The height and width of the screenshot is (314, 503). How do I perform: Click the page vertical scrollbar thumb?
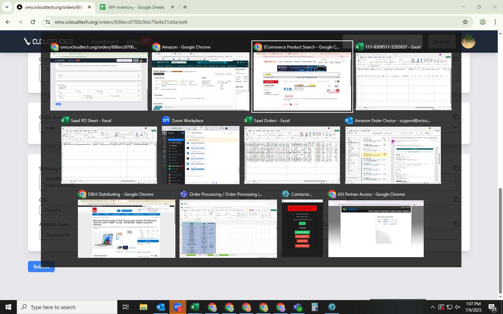[500, 241]
